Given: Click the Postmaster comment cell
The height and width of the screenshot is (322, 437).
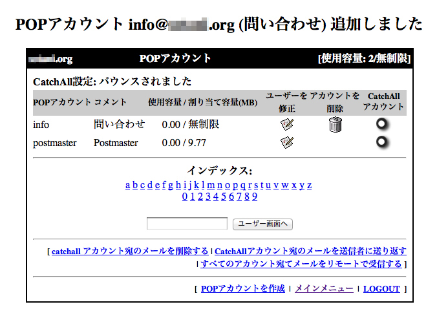Looking at the screenshot, I should click(116, 143).
